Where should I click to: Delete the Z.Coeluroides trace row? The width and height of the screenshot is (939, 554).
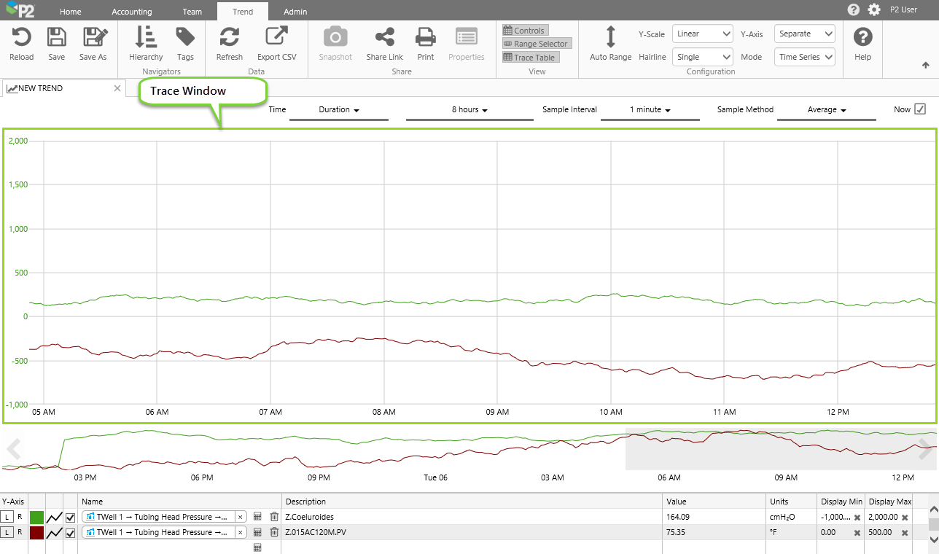coord(274,517)
